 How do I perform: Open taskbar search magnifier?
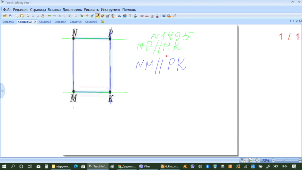click(13, 166)
